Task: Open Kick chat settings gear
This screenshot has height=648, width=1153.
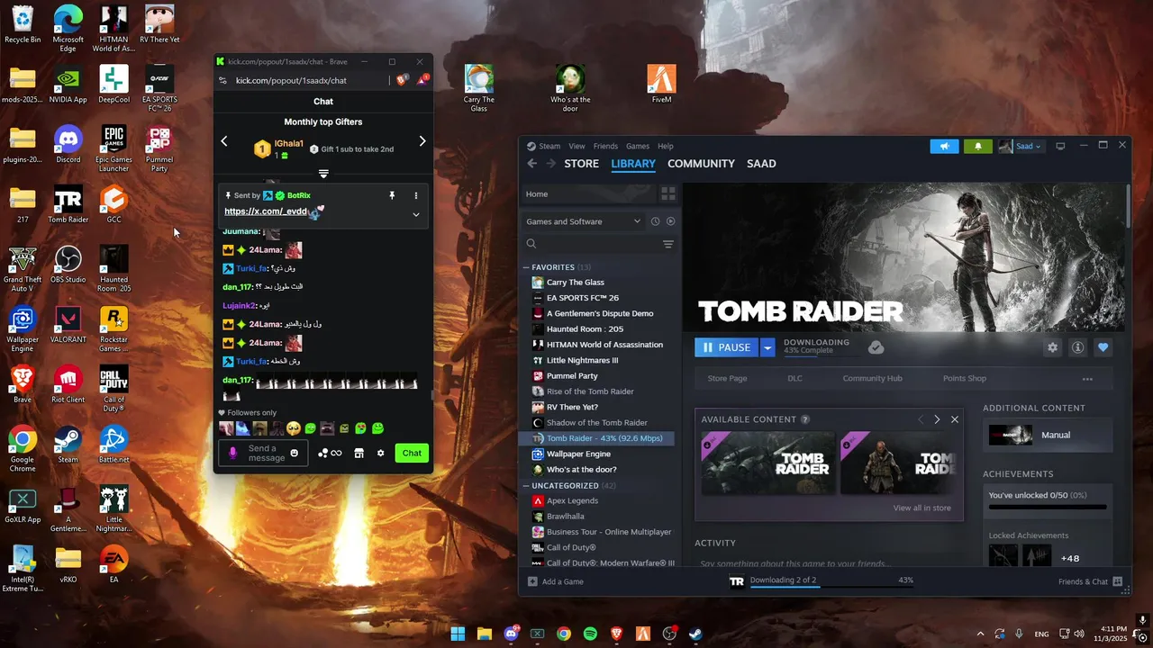Action: [380, 454]
